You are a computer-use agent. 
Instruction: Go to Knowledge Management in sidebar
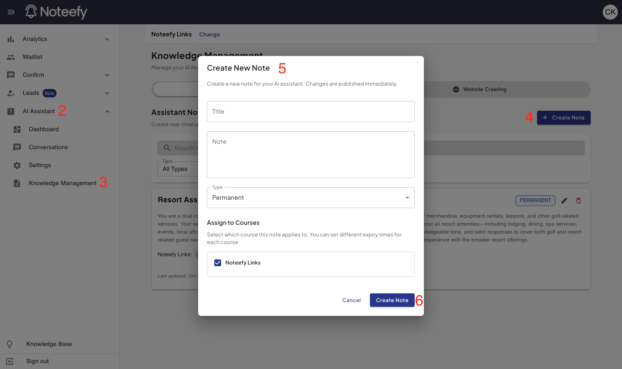pos(62,183)
